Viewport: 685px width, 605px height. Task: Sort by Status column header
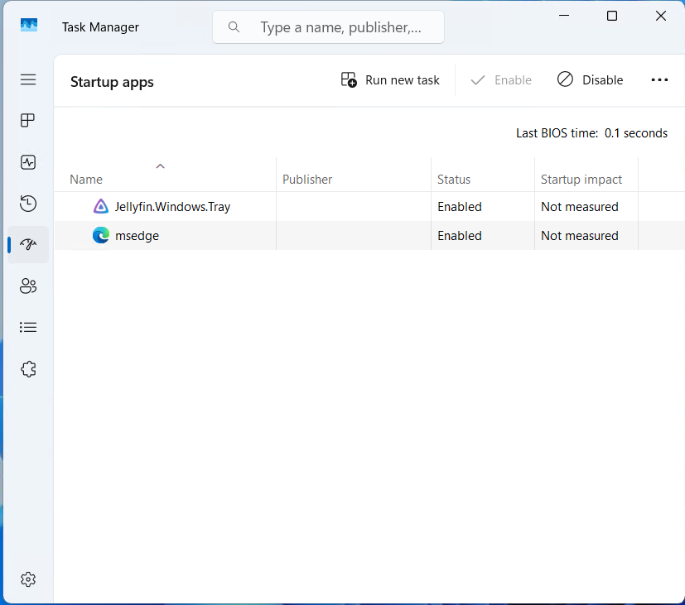point(454,180)
